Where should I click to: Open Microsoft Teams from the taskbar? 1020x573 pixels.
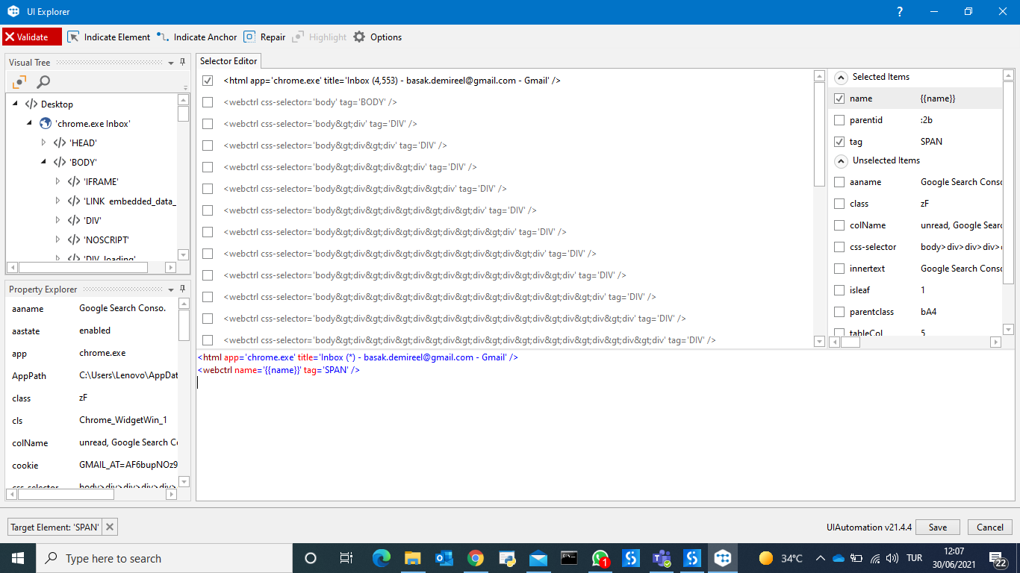point(662,558)
